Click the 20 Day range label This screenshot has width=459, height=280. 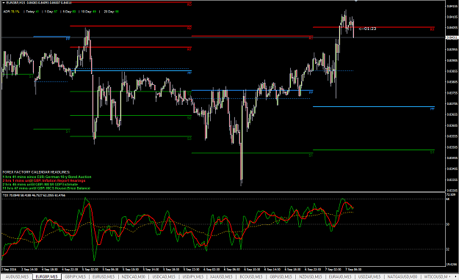point(111,12)
